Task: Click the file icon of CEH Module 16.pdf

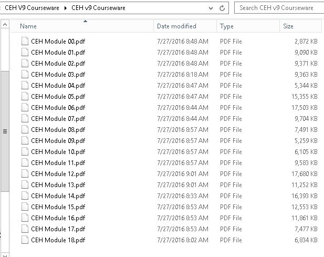Action: click(25, 218)
